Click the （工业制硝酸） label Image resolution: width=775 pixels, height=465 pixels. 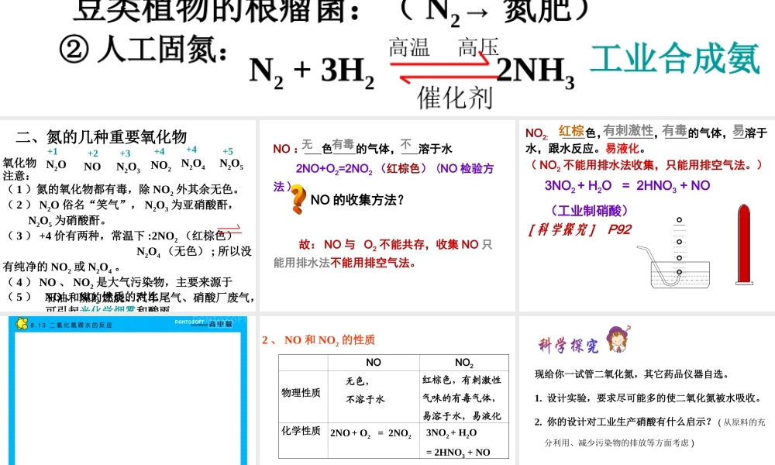(x=589, y=211)
